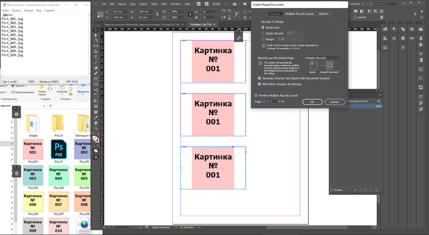The image size is (429, 235).
Task: Open Adobe Bridge via Br icon
Action: tap(199, 4)
